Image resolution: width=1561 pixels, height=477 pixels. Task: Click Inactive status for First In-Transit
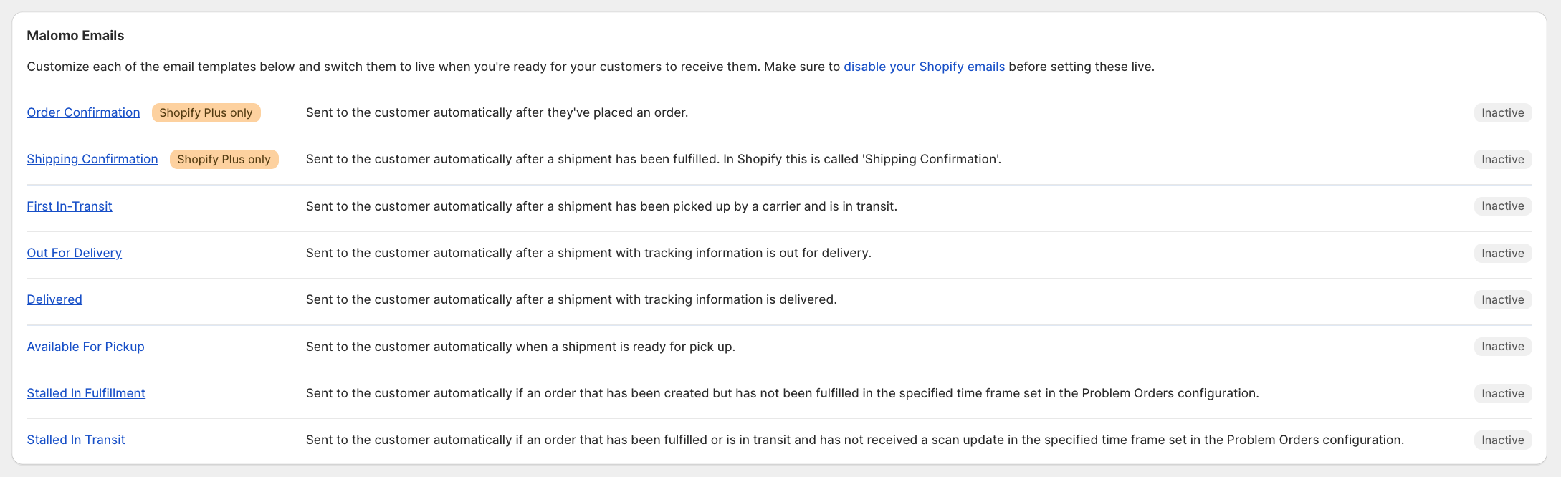(1502, 206)
